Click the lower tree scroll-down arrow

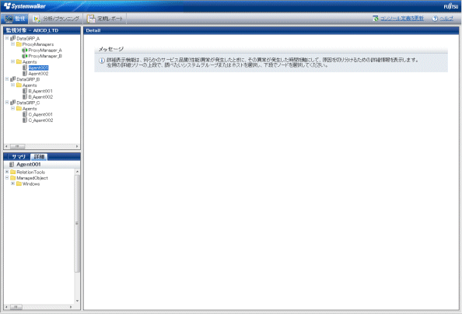[x=77, y=301]
